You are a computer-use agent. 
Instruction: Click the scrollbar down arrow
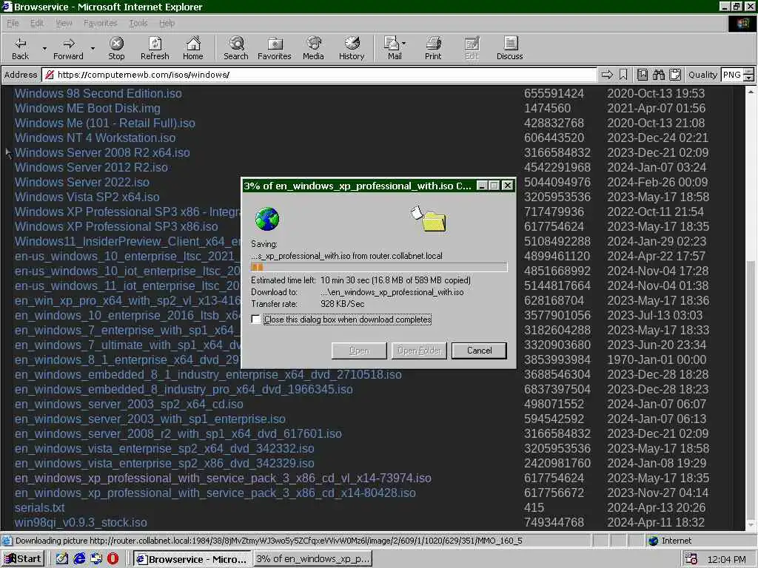751,524
